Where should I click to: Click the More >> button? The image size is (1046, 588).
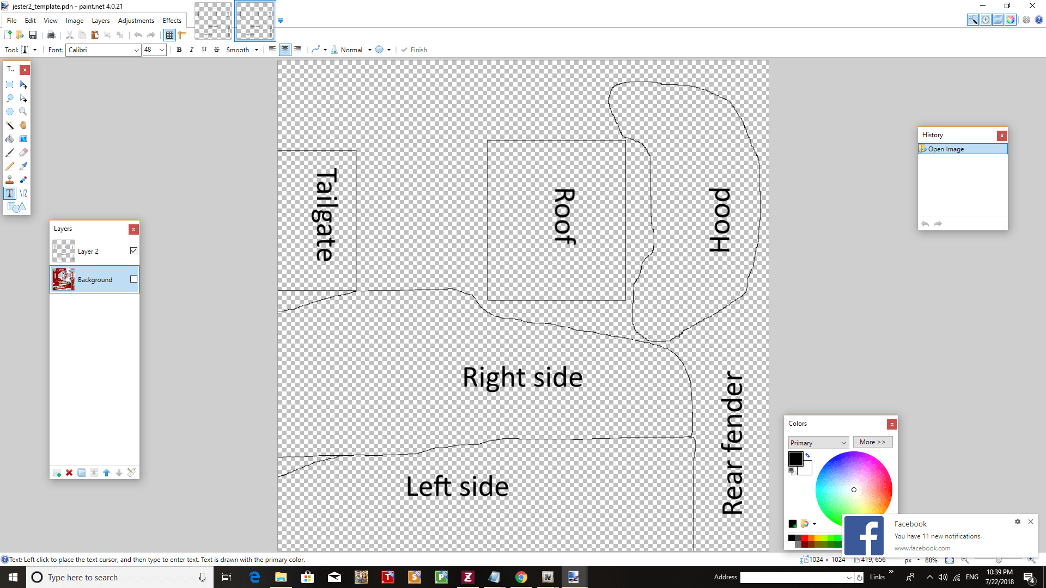point(872,442)
